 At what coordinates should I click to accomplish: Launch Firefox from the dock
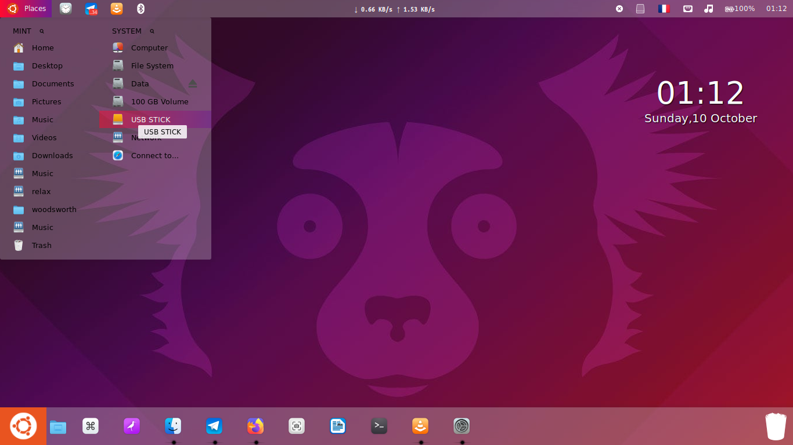pos(255,426)
